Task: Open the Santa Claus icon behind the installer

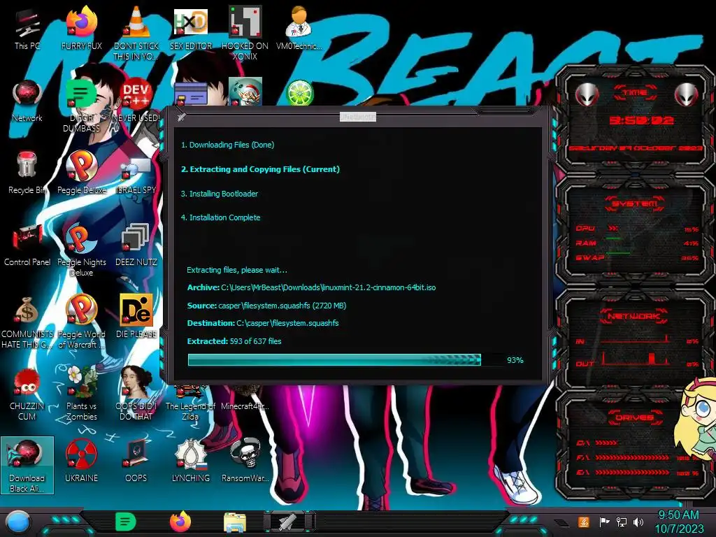Action: coord(245,92)
